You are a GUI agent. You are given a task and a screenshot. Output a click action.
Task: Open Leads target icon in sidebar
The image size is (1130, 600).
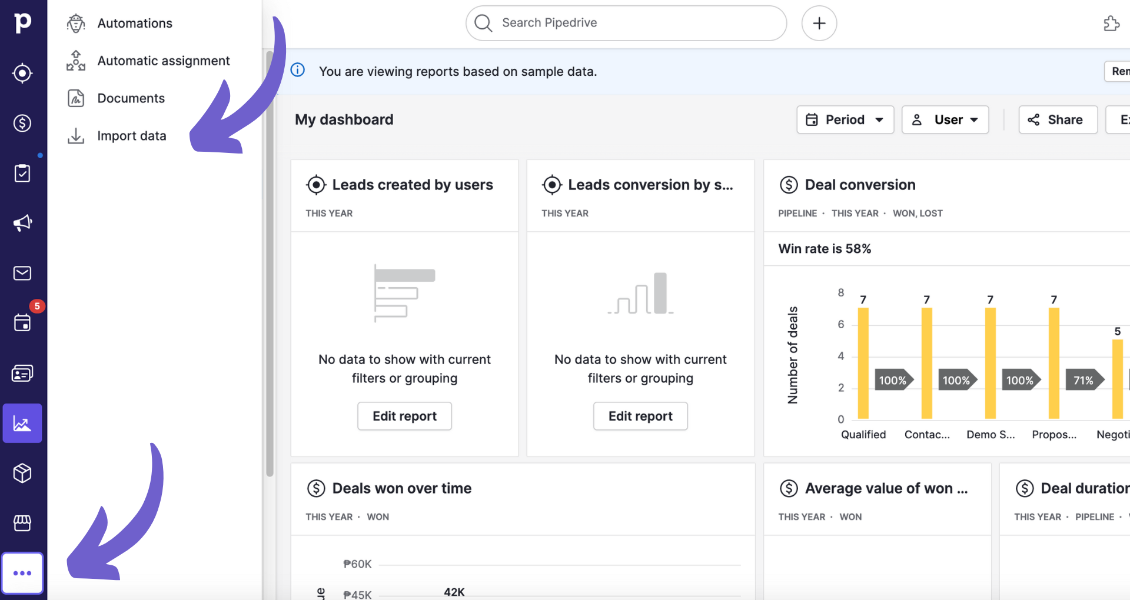[22, 73]
